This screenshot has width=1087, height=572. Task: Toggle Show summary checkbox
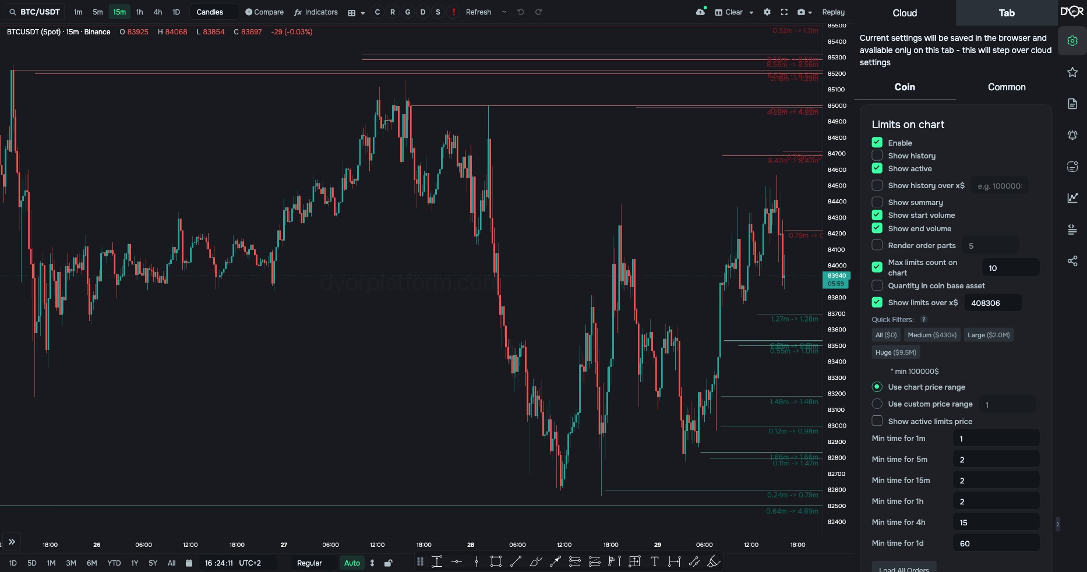tap(877, 202)
